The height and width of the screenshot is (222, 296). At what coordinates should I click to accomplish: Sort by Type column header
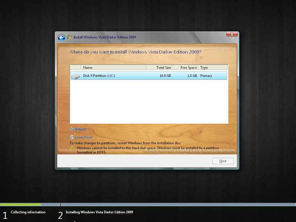click(213, 67)
